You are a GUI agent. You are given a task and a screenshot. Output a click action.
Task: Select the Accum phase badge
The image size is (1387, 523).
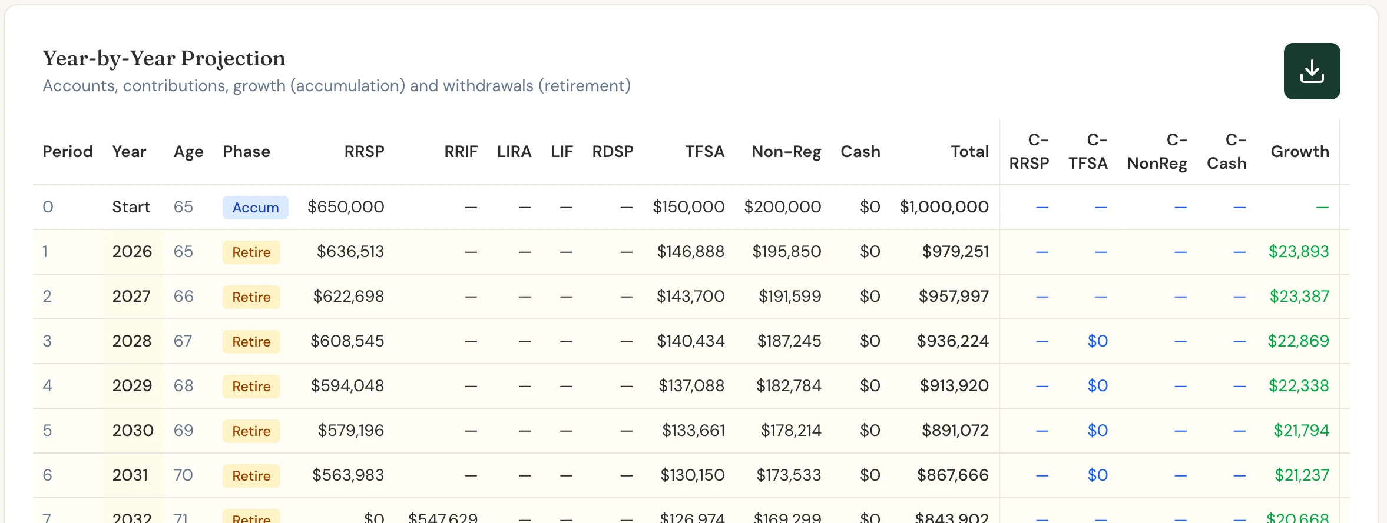click(x=256, y=208)
